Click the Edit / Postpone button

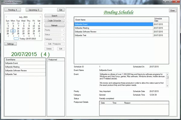point(55,44)
